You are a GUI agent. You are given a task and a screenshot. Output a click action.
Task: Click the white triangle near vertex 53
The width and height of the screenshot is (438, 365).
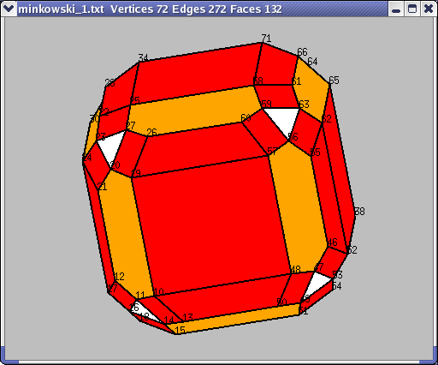pyautogui.click(x=316, y=285)
